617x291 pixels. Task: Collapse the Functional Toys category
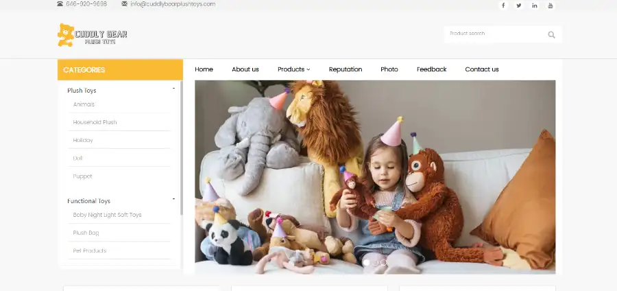point(173,199)
